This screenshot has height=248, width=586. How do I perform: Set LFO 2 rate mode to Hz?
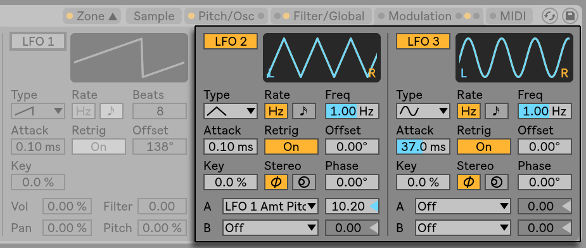point(276,111)
